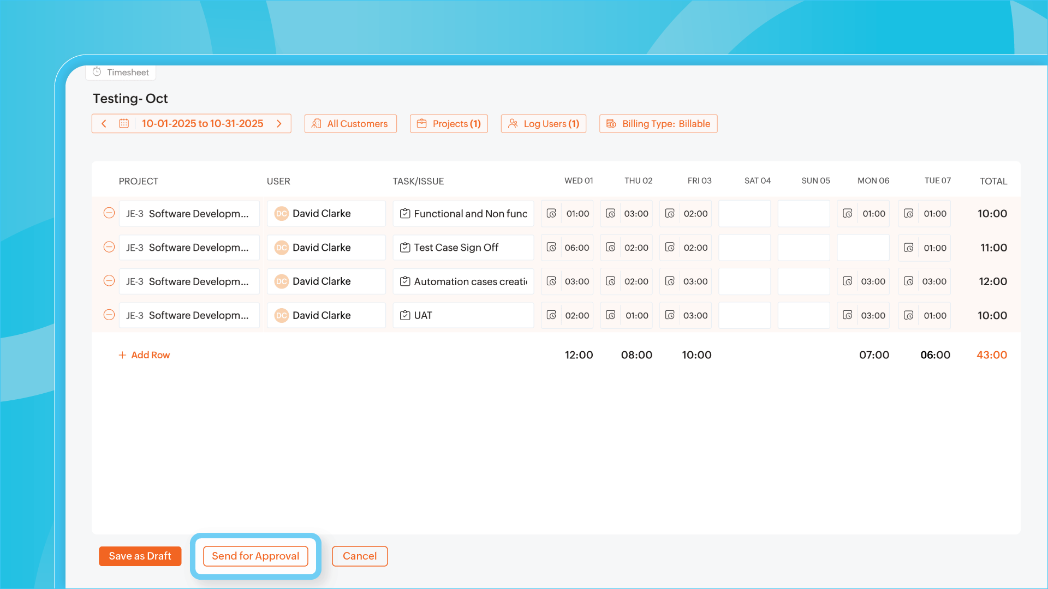Add a new row to timesheet

pyautogui.click(x=145, y=355)
